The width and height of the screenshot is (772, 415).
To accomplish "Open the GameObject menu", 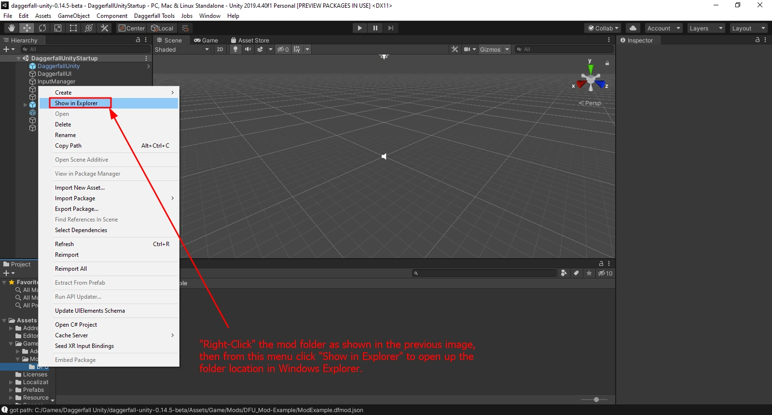I will point(74,16).
